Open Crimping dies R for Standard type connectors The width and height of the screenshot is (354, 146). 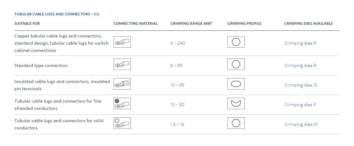300,65
